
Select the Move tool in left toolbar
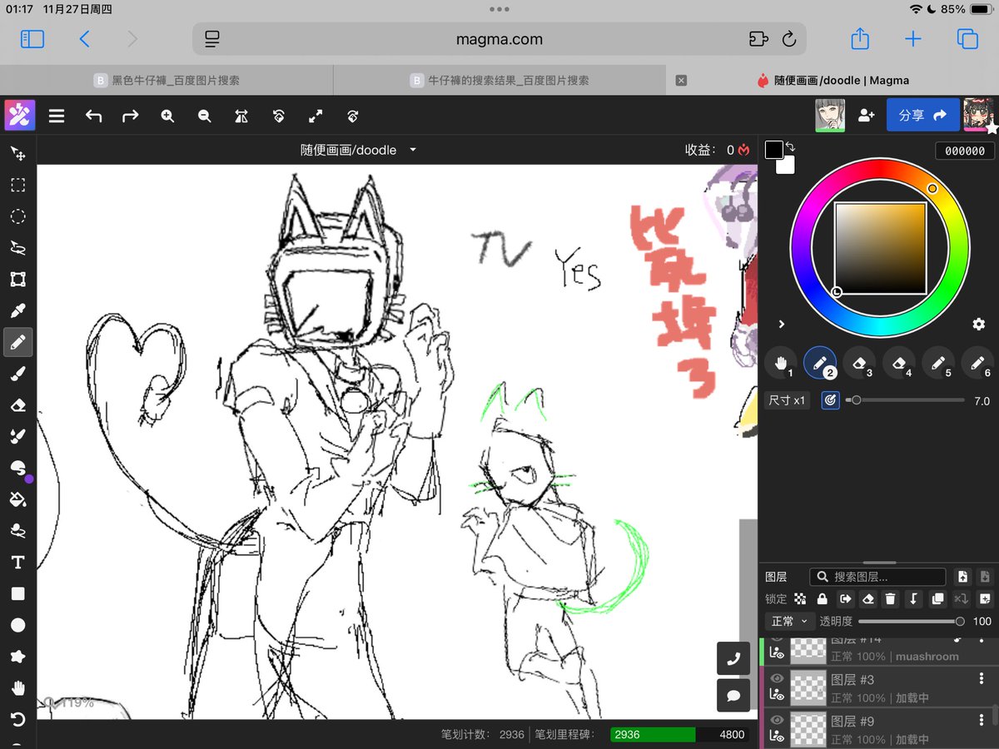coord(17,154)
